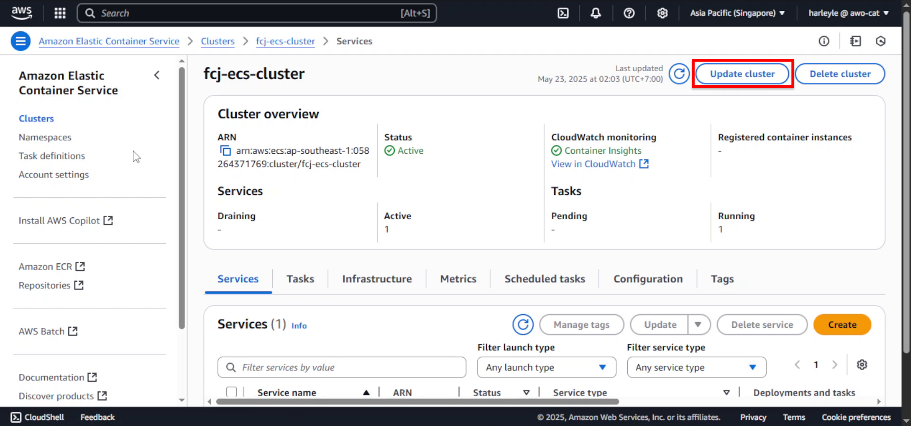Switch to the Services tab
The width and height of the screenshot is (911, 426).
(x=238, y=279)
